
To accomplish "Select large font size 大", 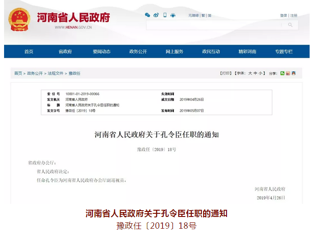I will tap(250, 73).
